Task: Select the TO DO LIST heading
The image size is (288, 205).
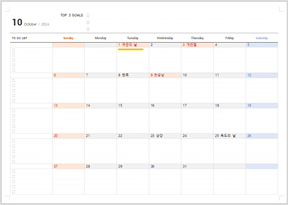Action: (x=20, y=38)
